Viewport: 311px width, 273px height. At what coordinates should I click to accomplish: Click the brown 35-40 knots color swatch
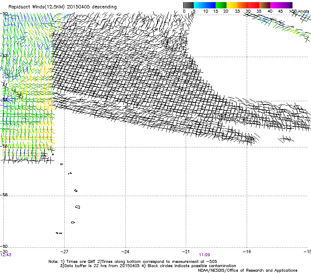(265, 5)
